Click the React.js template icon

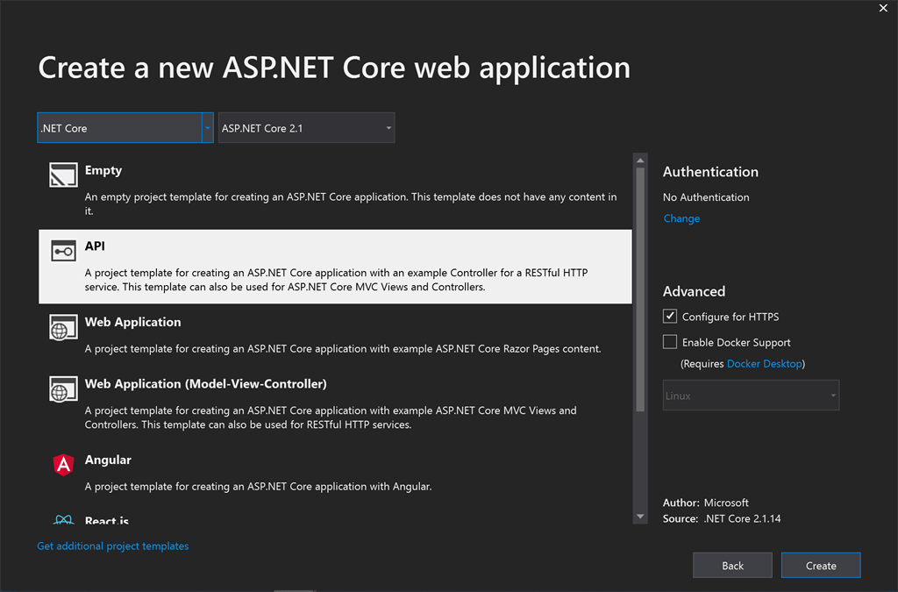63,520
